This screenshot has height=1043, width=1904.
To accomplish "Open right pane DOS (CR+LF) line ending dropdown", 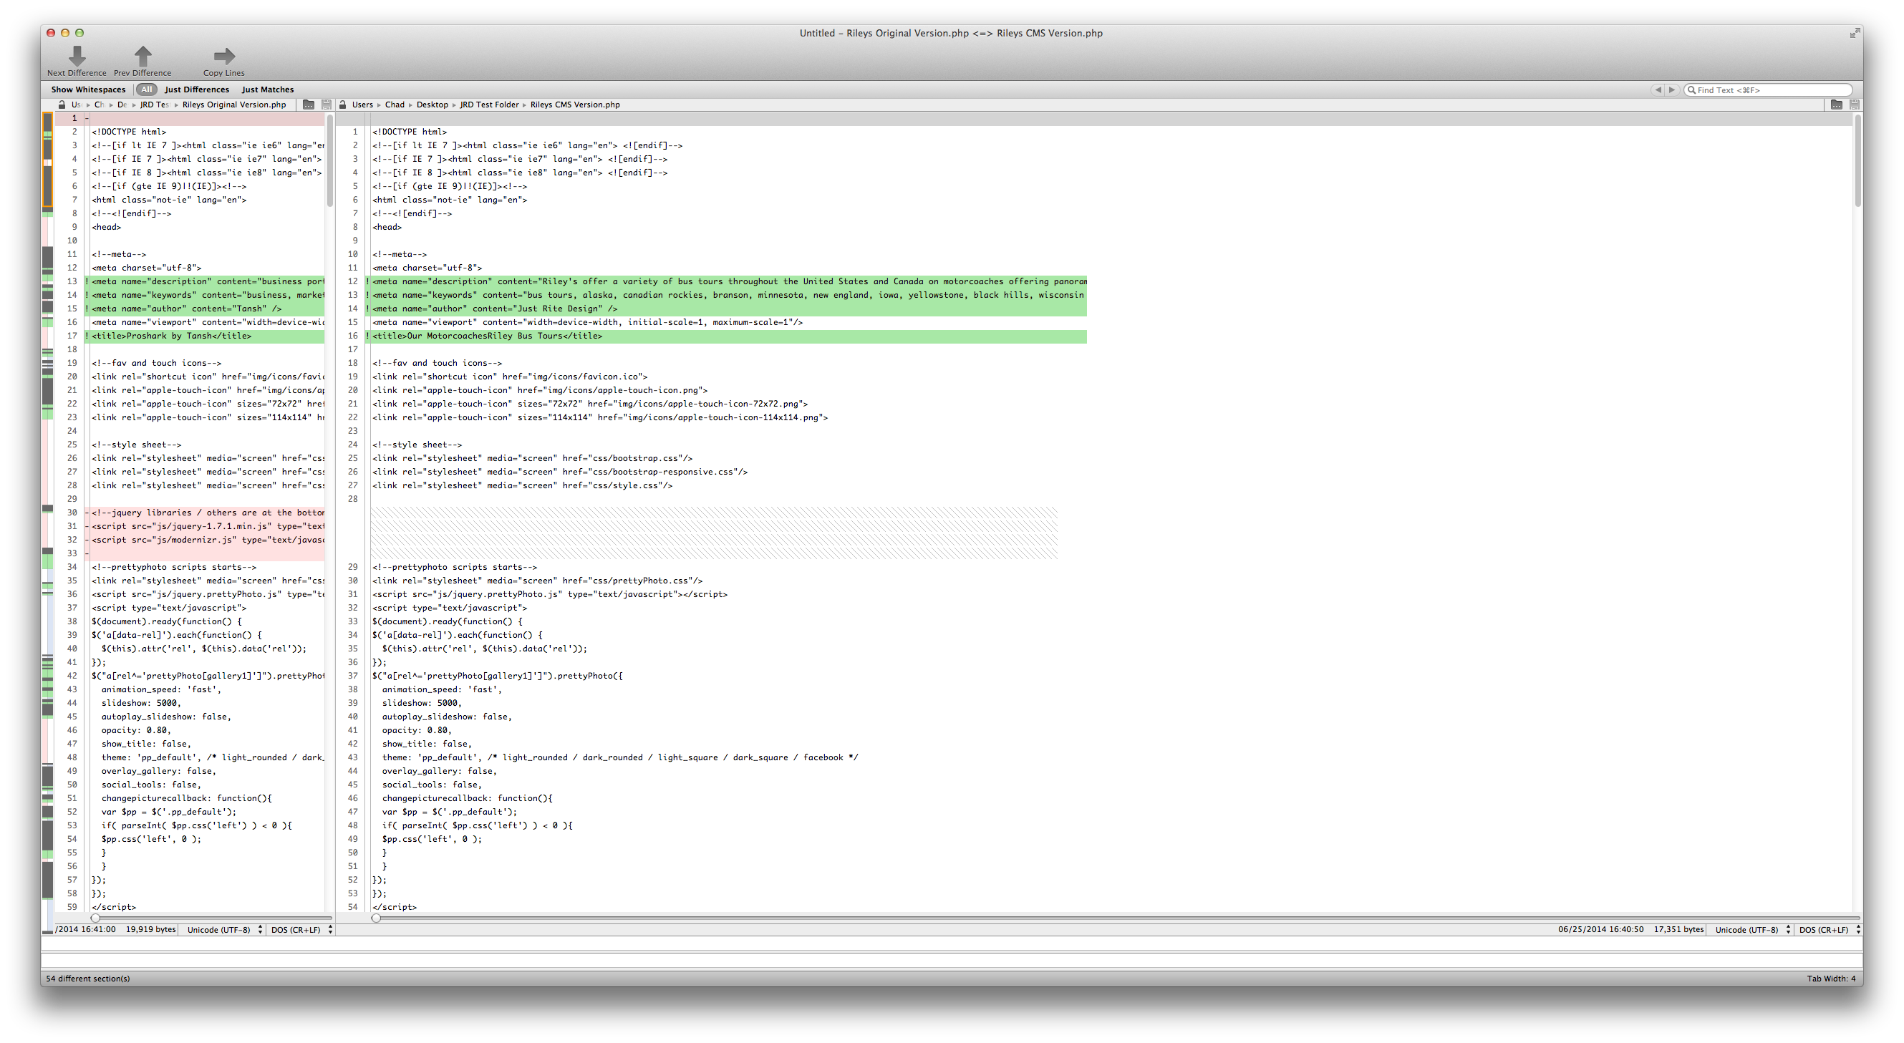I will coord(1829,930).
